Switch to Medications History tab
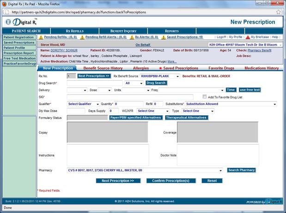The width and height of the screenshot is (286, 213). pos(261,69)
